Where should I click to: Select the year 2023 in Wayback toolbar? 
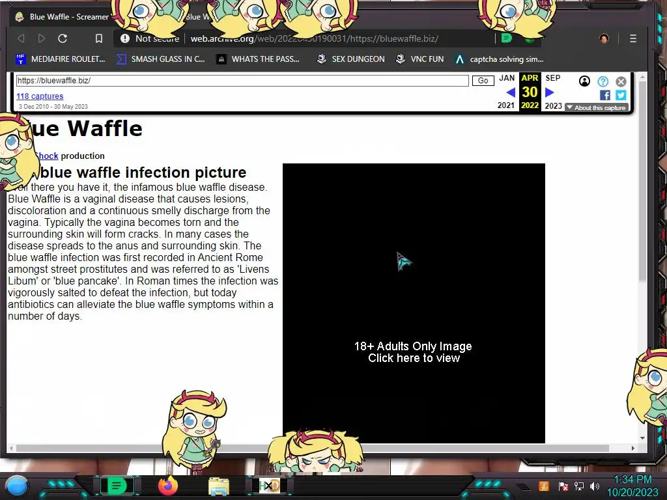(553, 105)
